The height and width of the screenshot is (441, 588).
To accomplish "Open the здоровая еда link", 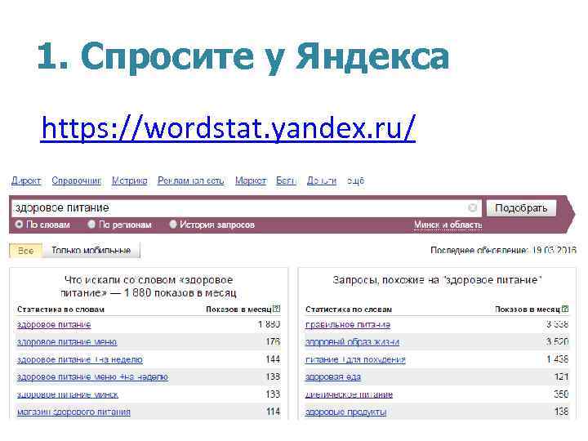I will coord(333,376).
